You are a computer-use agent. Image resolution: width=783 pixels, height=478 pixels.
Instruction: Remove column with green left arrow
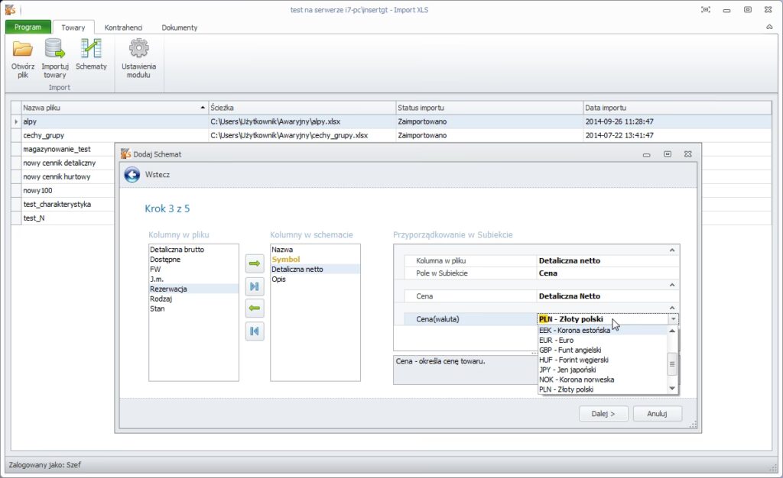pyautogui.click(x=255, y=308)
